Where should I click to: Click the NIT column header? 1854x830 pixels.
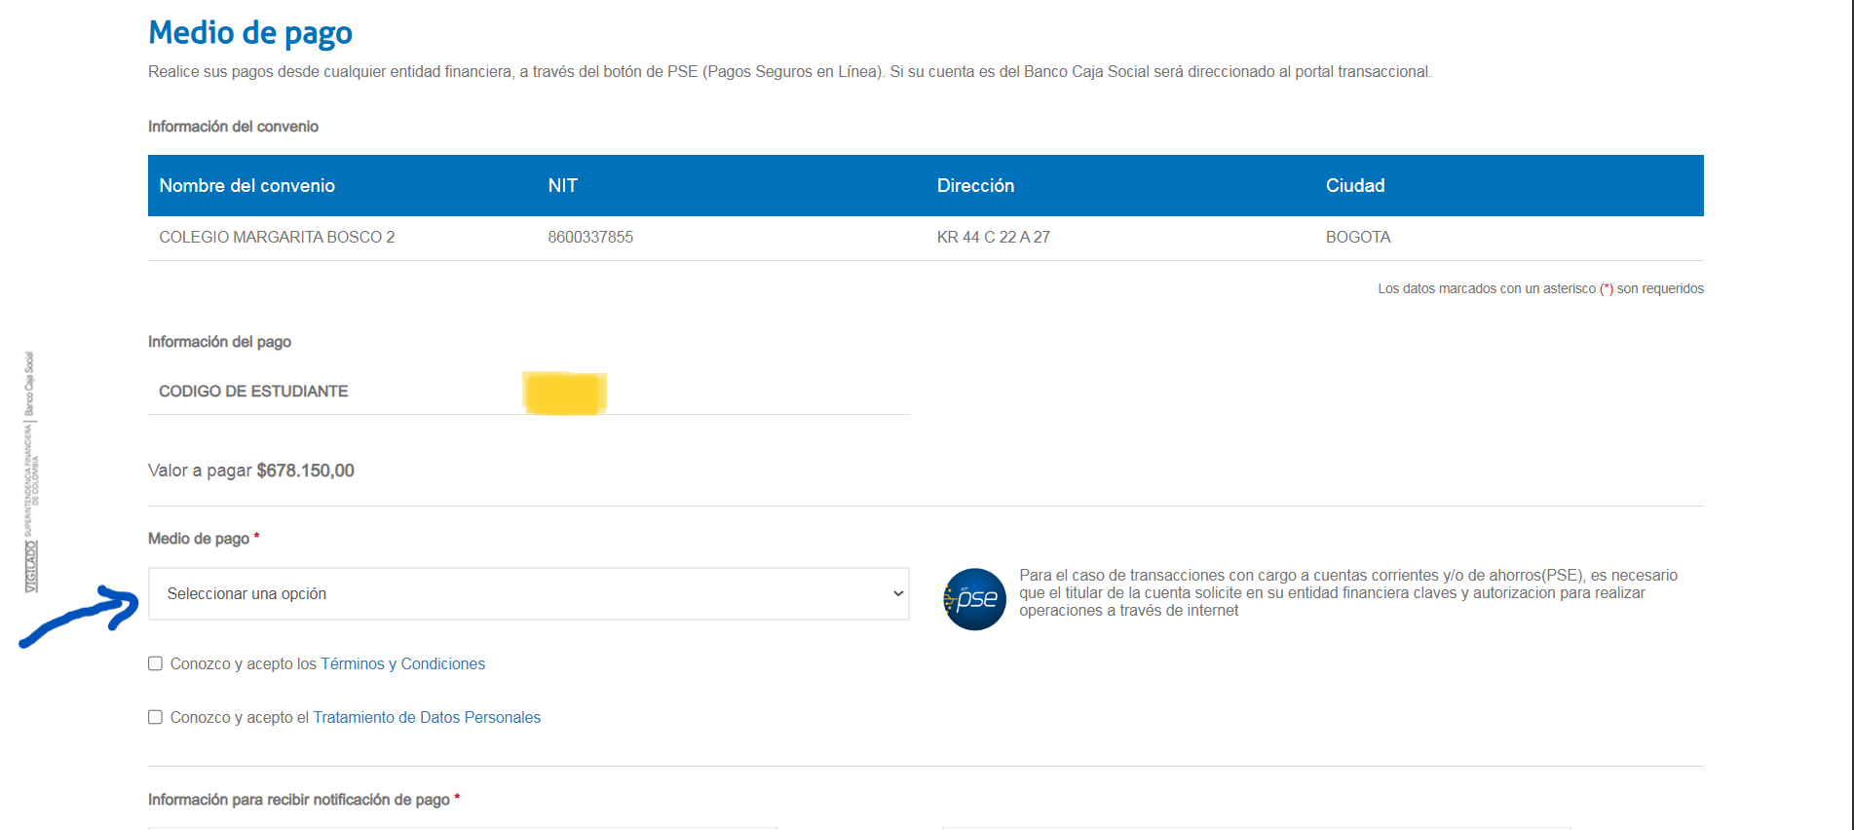point(562,185)
